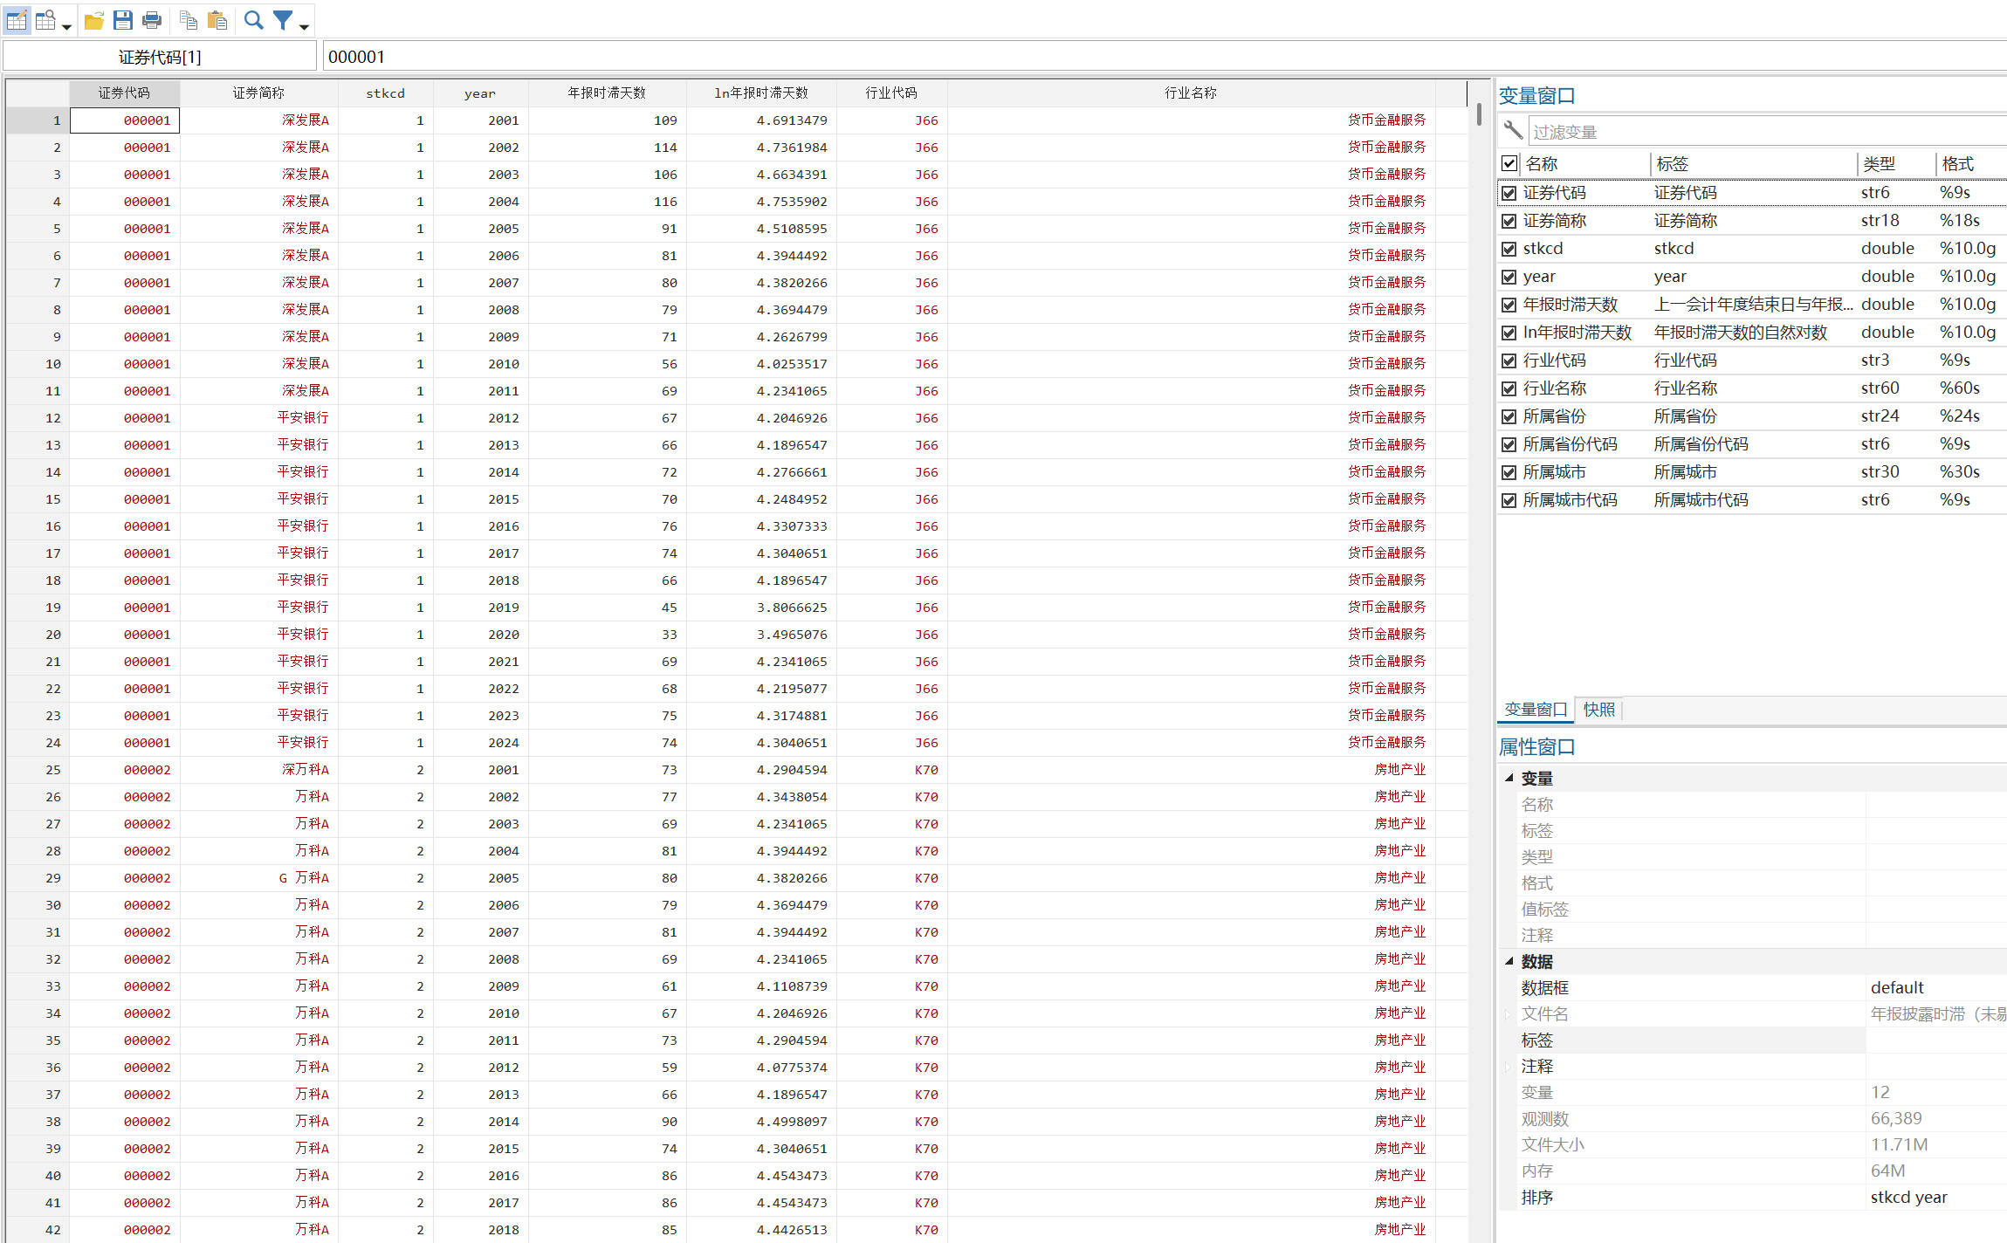Click the filter observations funnel icon
The width and height of the screenshot is (2007, 1243).
(283, 20)
